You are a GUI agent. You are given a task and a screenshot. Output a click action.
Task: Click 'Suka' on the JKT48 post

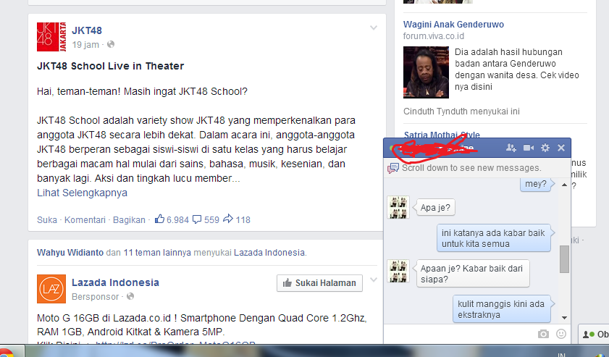pyautogui.click(x=46, y=220)
